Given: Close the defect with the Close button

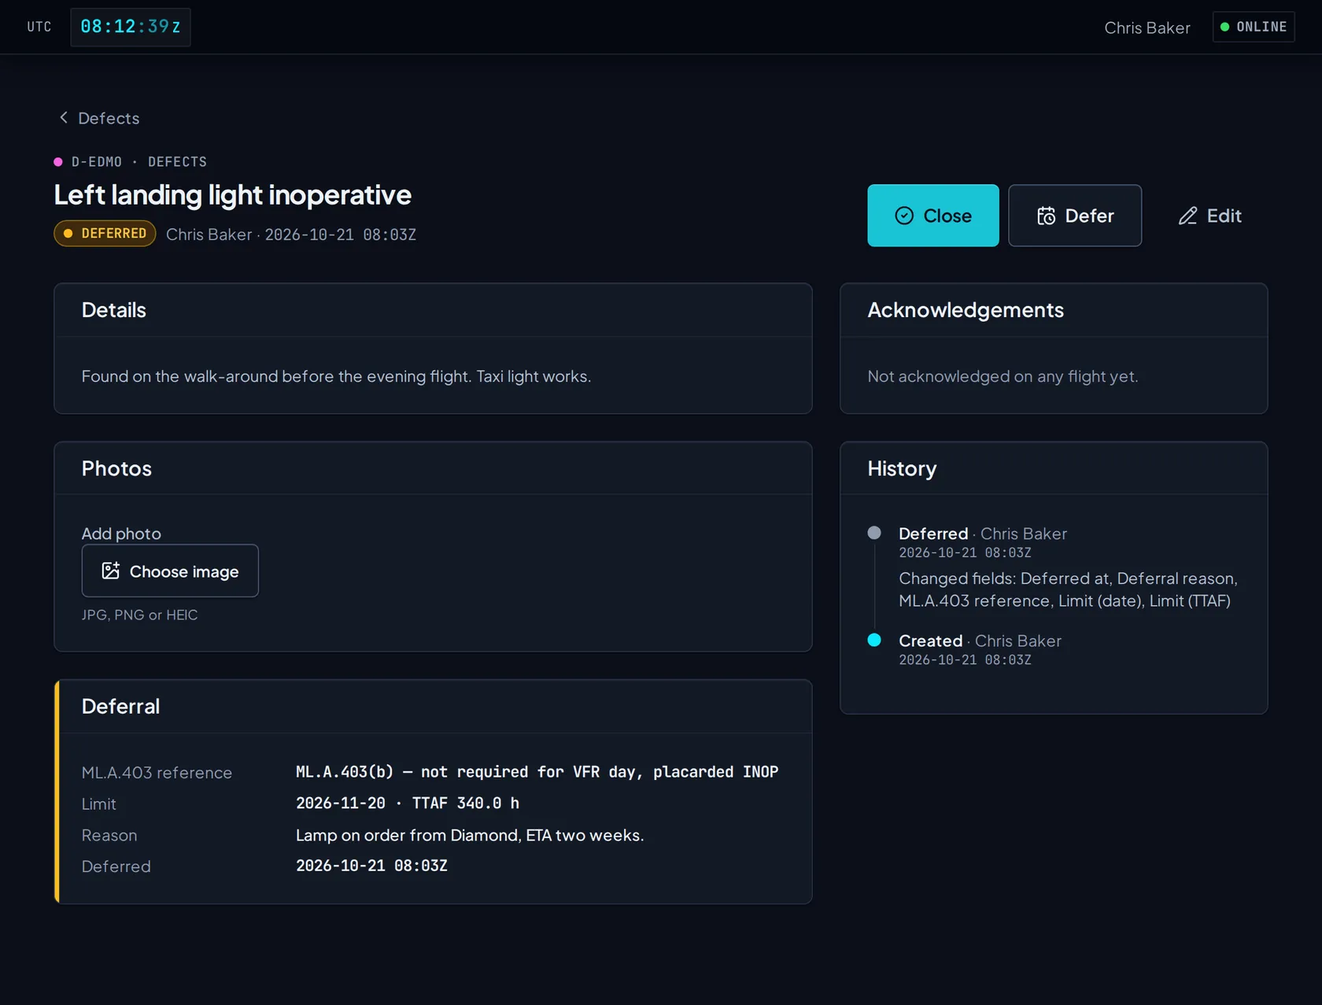Looking at the screenshot, I should tap(932, 216).
